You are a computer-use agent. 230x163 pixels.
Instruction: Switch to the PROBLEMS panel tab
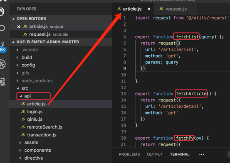(129, 154)
